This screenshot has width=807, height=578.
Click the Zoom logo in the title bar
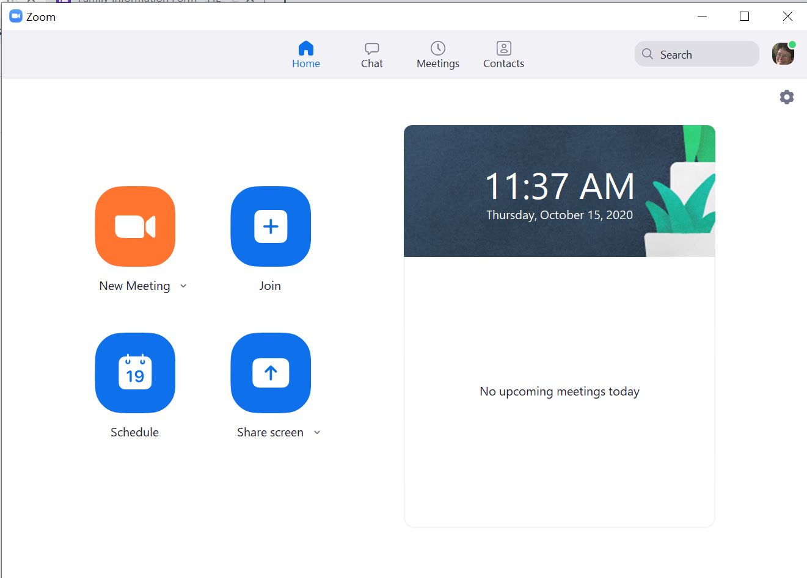(x=15, y=16)
